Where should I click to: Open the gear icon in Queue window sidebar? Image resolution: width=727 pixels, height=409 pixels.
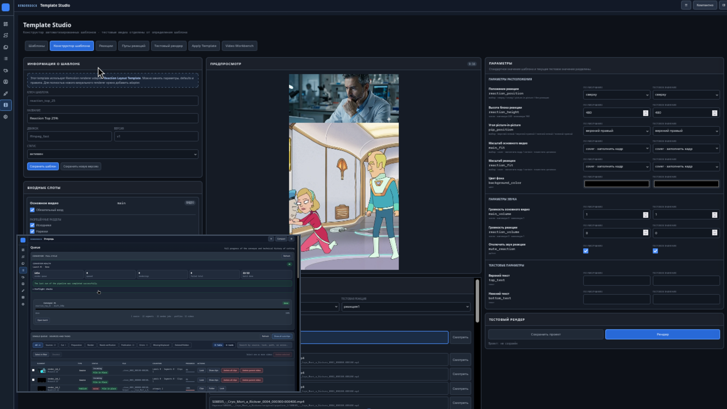[23, 304]
